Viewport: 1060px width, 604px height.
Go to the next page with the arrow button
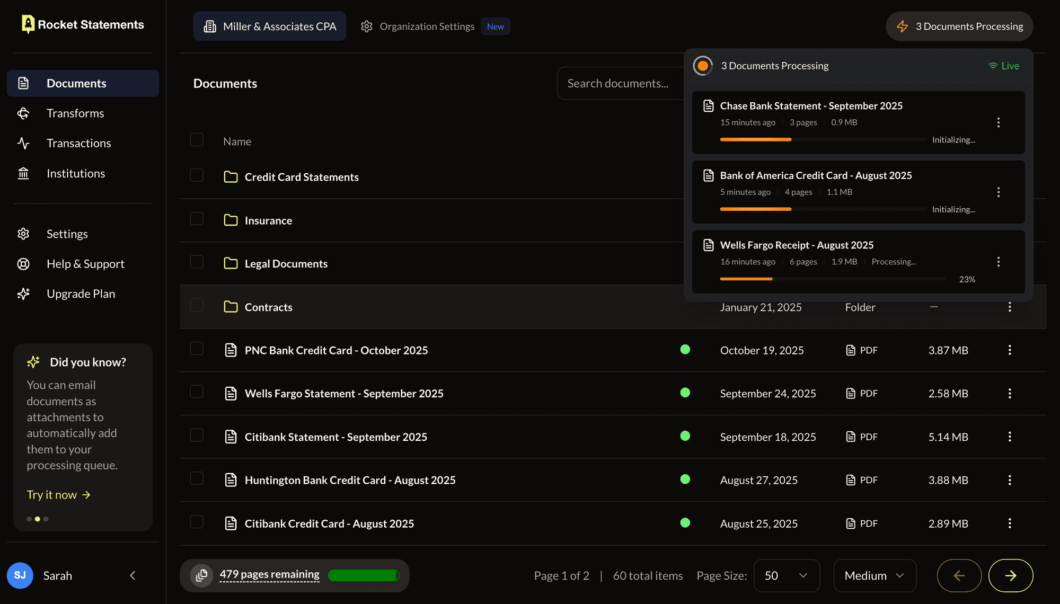pyautogui.click(x=1010, y=575)
